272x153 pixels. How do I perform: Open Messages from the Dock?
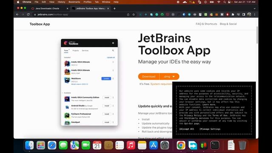point(63,145)
